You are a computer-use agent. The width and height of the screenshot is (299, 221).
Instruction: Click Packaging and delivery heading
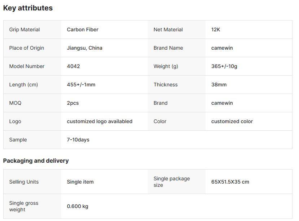36,161
